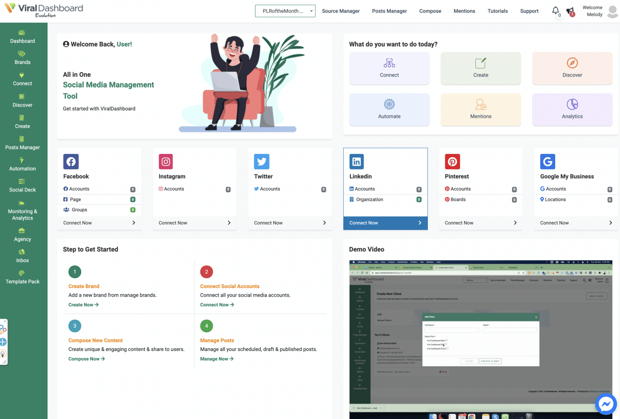This screenshot has width=620, height=419.
Task: Click the Pinterest Boards row
Action: 480,199
